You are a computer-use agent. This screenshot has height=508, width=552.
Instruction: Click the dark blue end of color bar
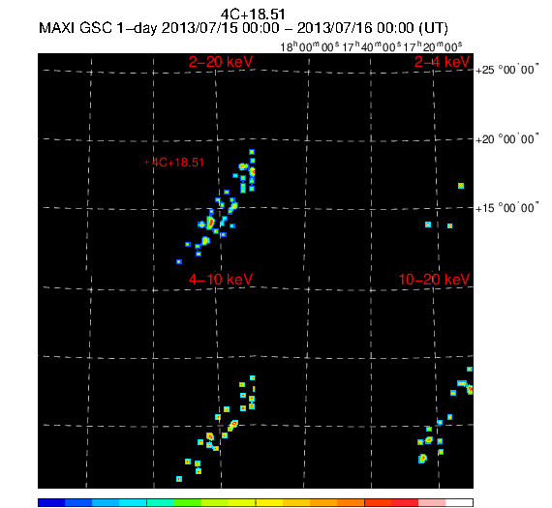pos(51,502)
